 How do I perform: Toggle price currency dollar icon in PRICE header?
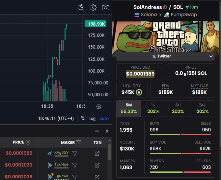click(28, 142)
